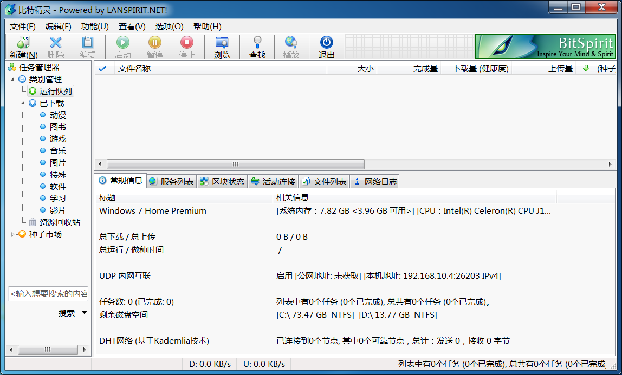The image size is (622, 375).
Task: Switch to the 服务列表 tab
Action: 171,181
